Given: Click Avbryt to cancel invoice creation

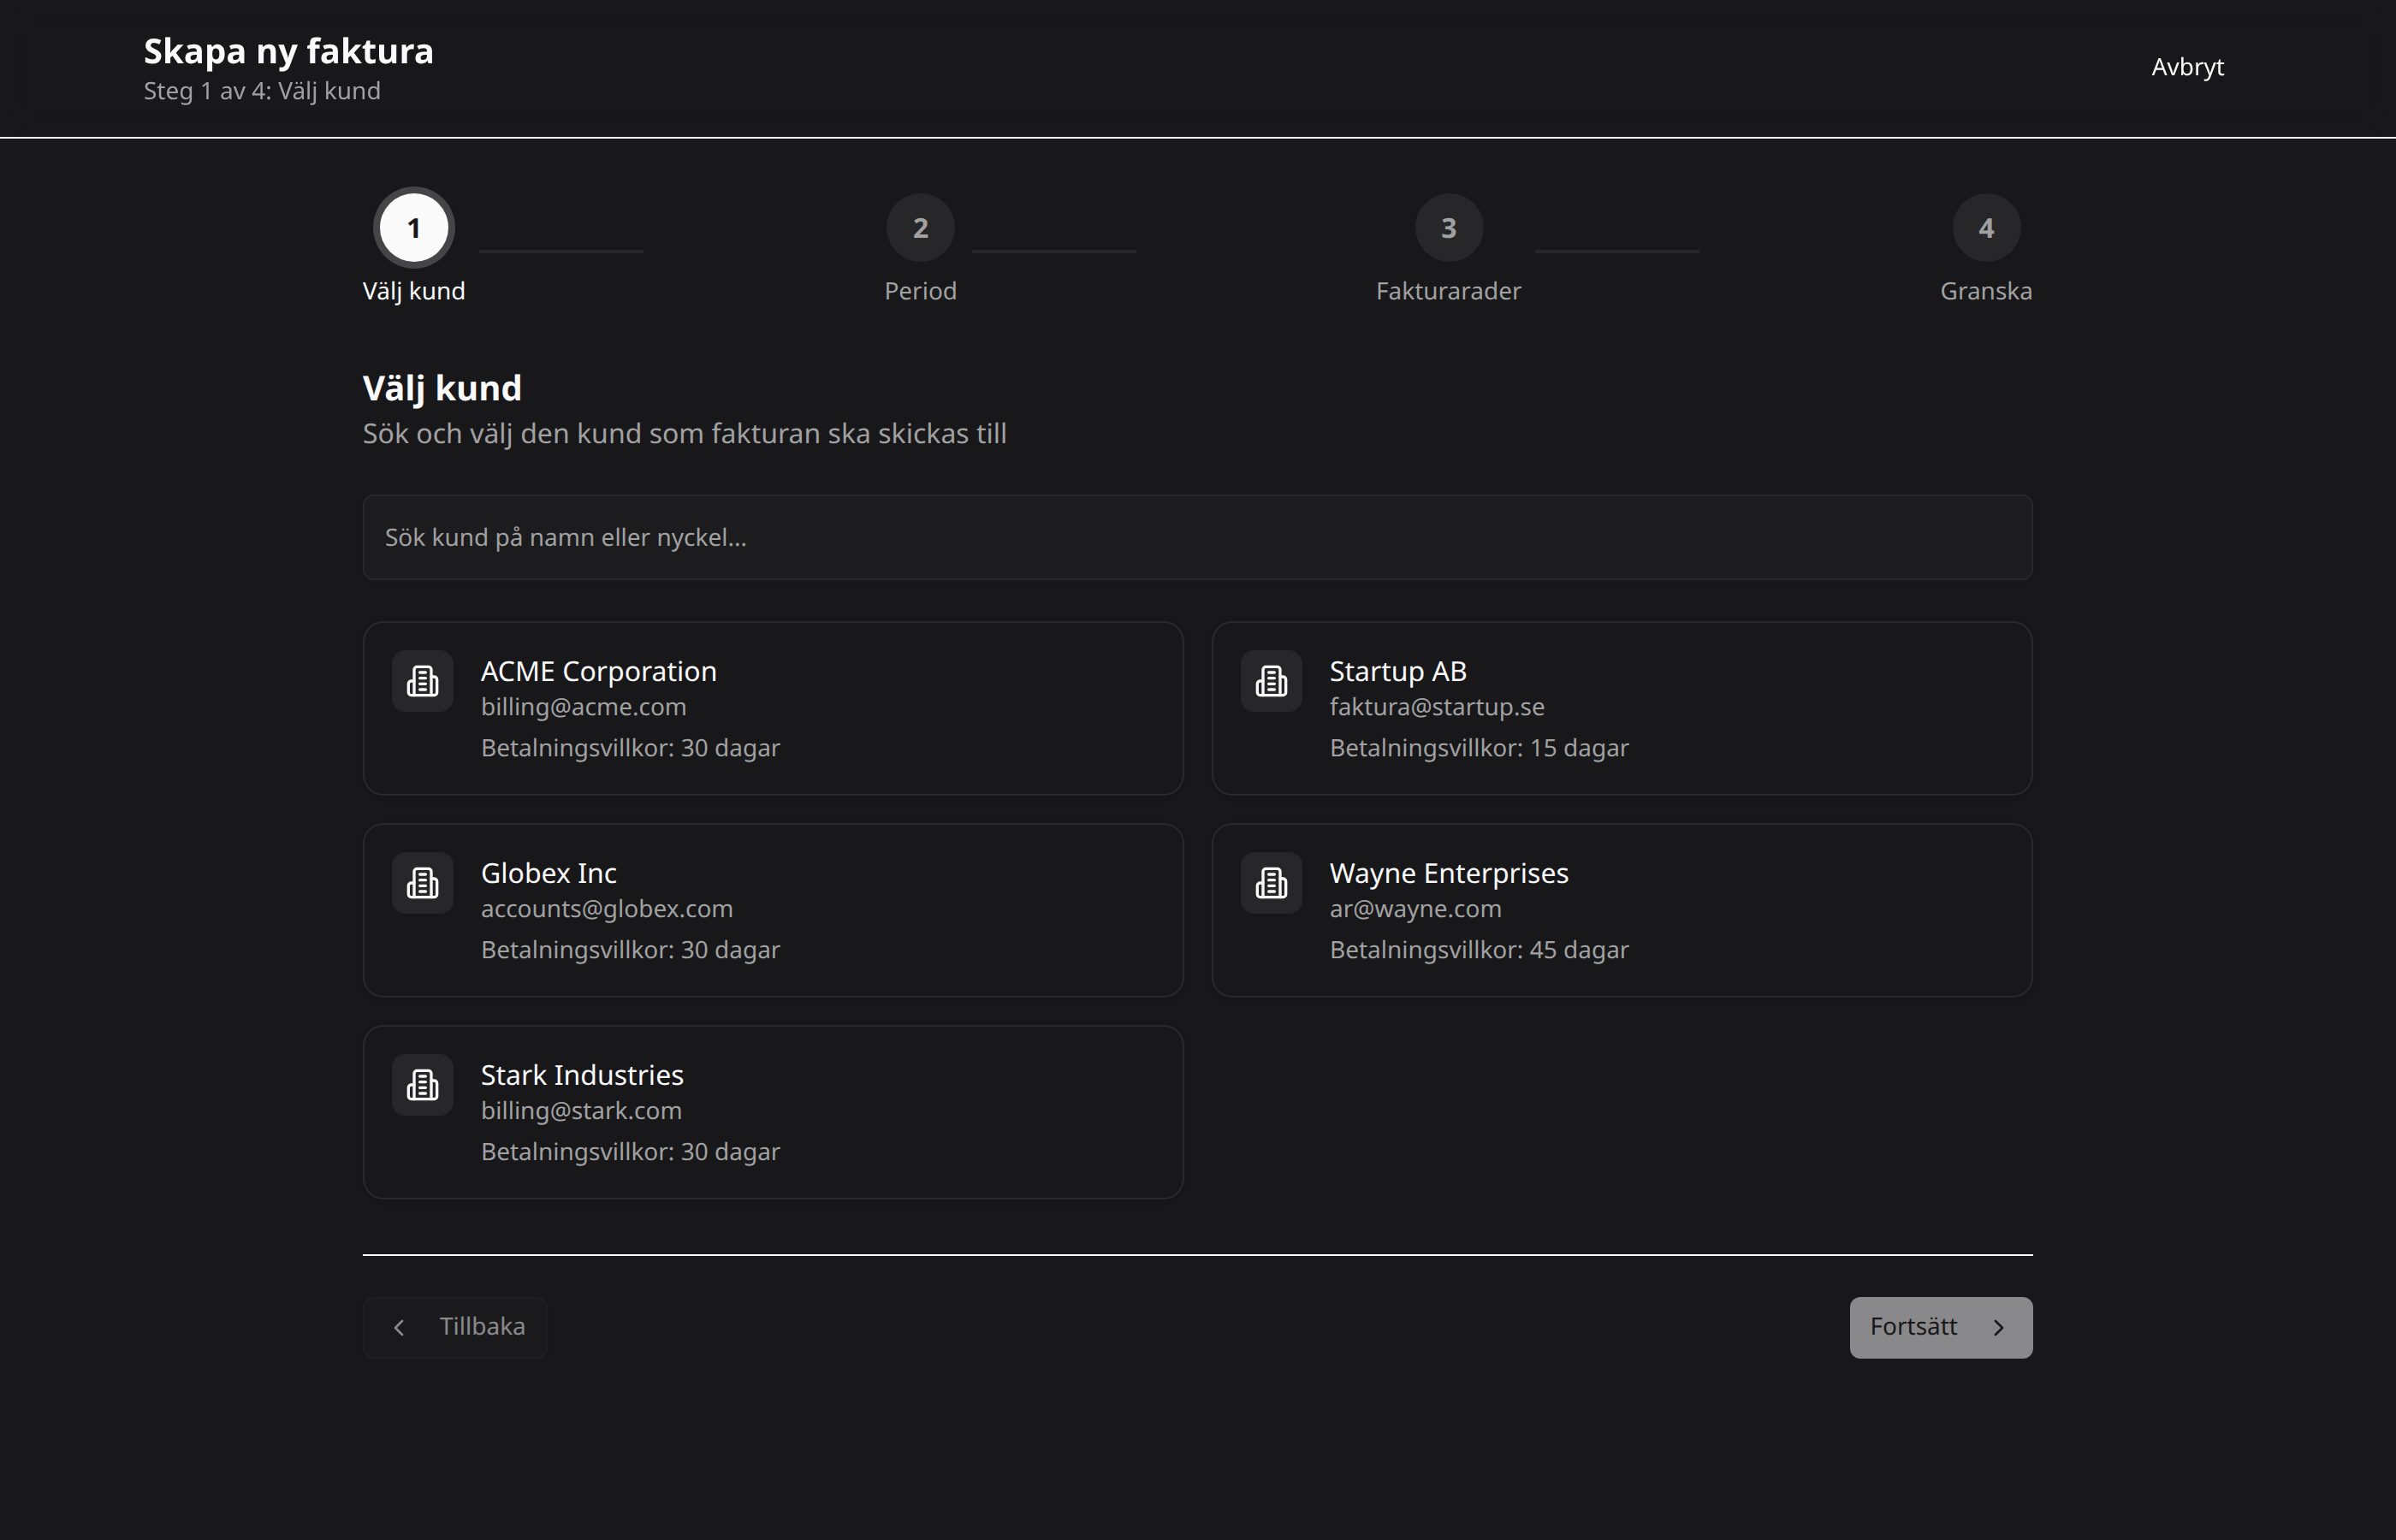Looking at the screenshot, I should pyautogui.click(x=2187, y=66).
